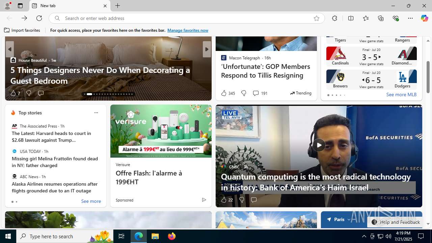The image size is (432, 243).
Task: View game stats for Brewers vs Dodgers
Action: (371, 87)
